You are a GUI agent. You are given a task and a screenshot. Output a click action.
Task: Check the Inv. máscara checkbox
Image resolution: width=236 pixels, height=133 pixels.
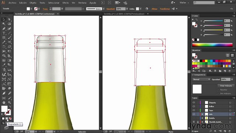point(218,93)
